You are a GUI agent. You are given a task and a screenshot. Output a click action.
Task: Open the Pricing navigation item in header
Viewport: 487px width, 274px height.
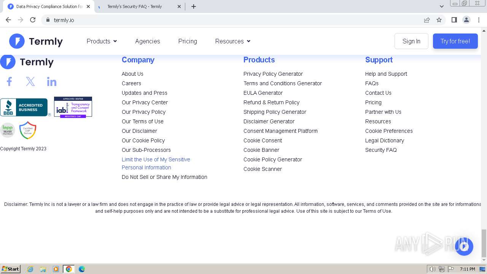188,41
